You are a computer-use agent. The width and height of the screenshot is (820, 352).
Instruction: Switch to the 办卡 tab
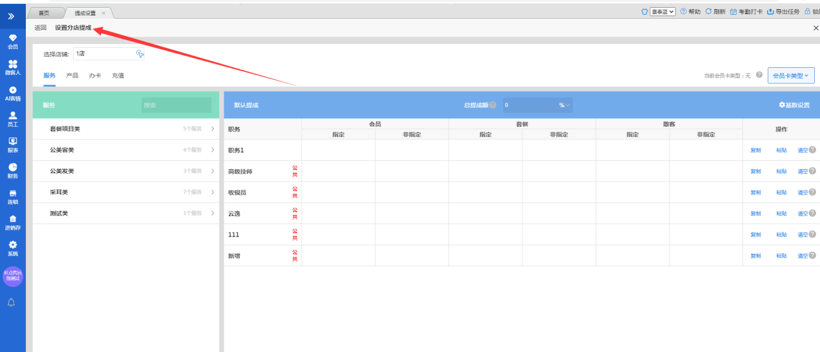coord(95,76)
